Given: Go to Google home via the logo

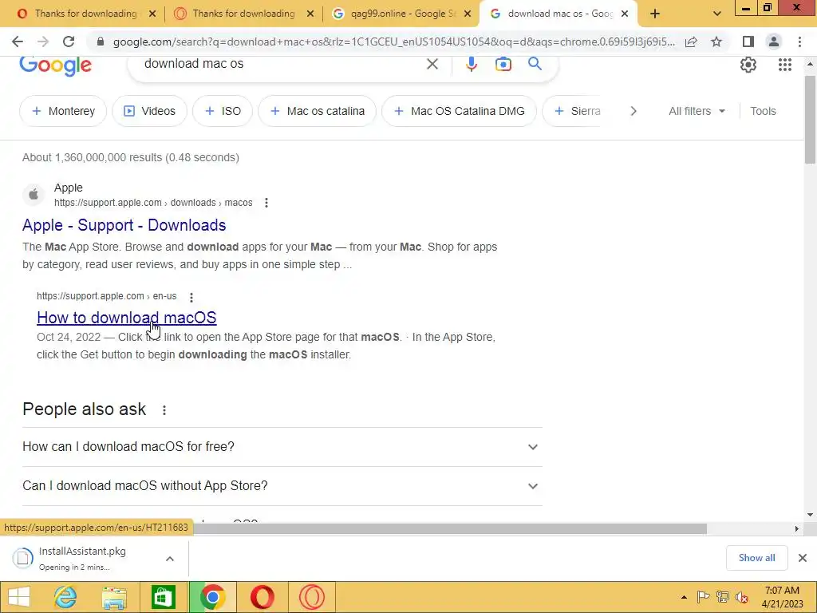Looking at the screenshot, I should coord(55,65).
